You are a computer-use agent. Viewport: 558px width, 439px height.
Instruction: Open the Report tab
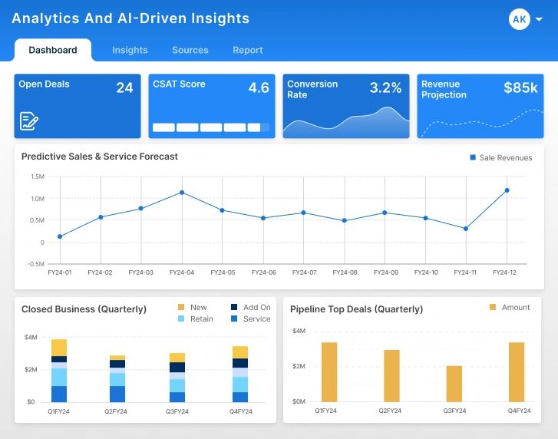(248, 50)
